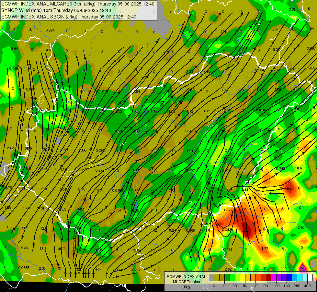Click the map value 0.468
The image size is (317, 292).
coord(228,249)
